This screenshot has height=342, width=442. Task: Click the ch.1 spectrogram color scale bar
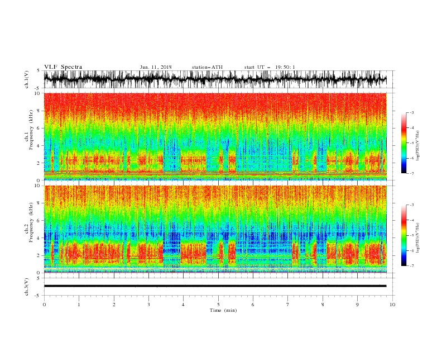[x=403, y=143]
